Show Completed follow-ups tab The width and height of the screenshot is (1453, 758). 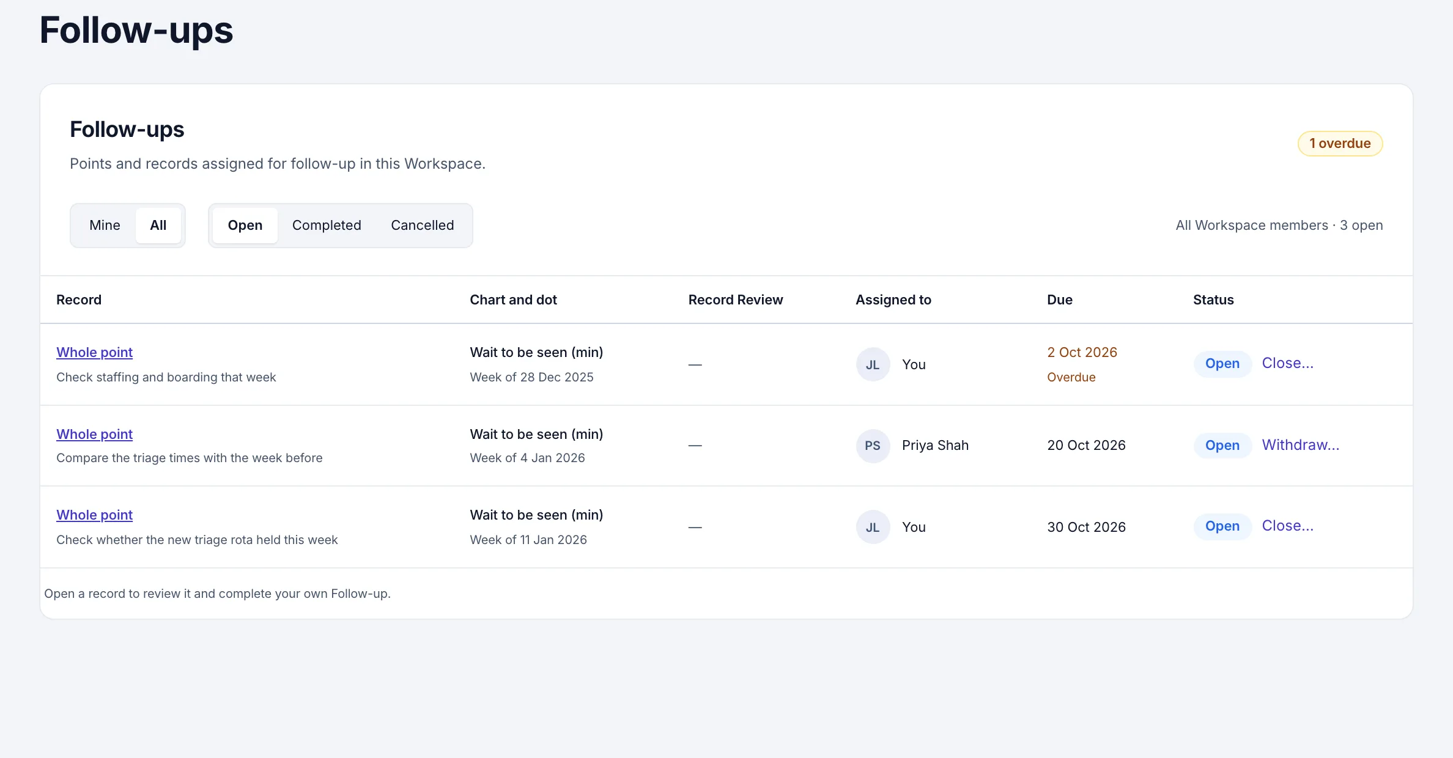[327, 225]
